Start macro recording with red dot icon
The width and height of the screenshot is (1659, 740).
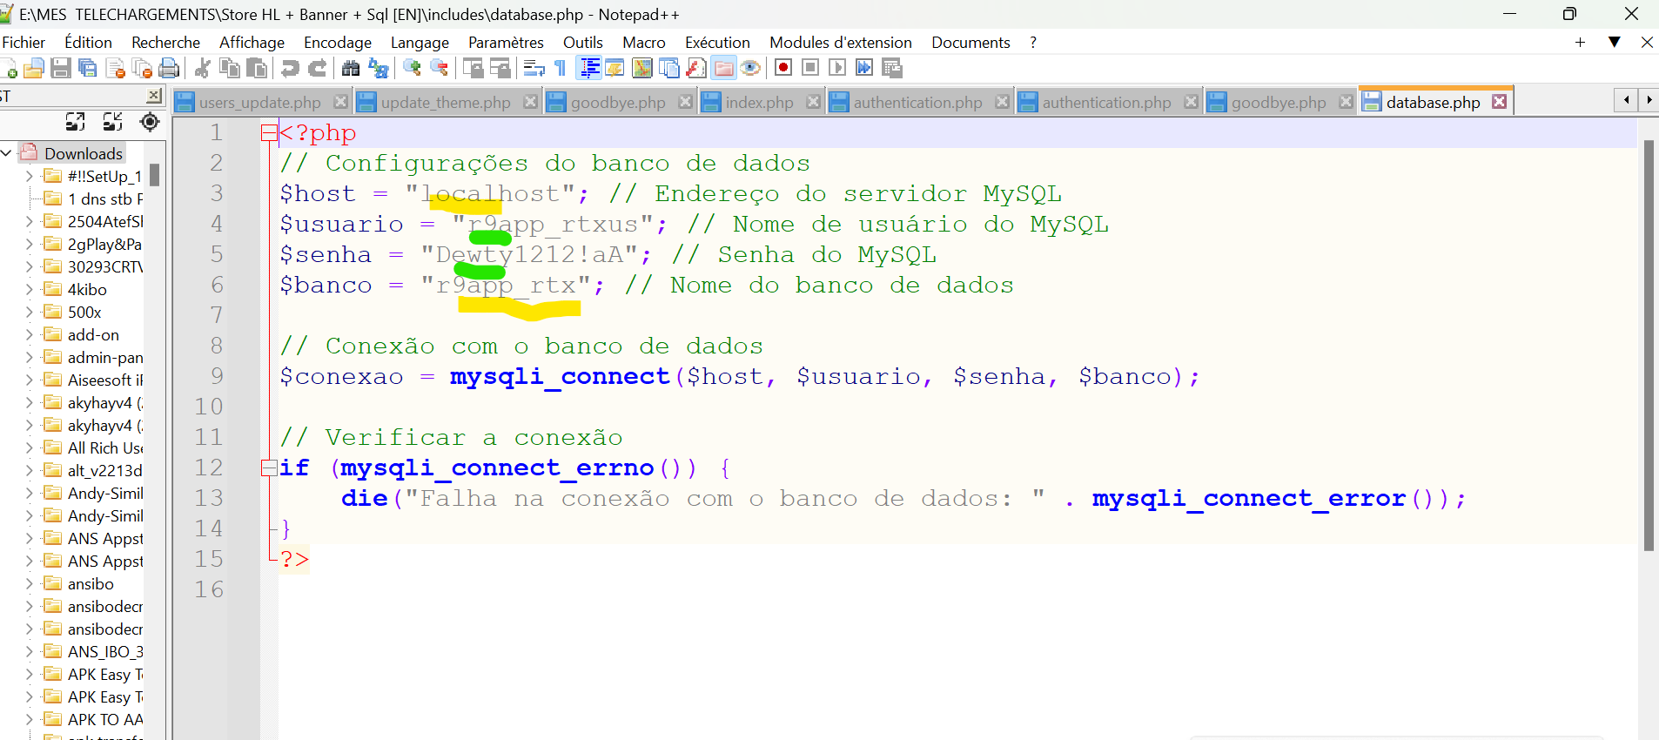(783, 68)
